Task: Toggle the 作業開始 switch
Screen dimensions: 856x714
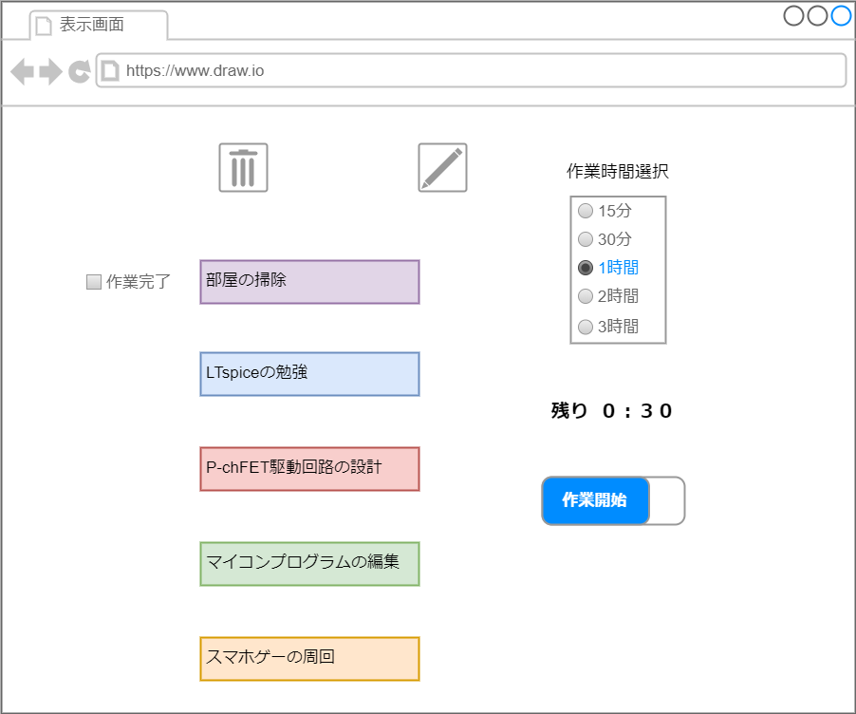Action: point(613,500)
